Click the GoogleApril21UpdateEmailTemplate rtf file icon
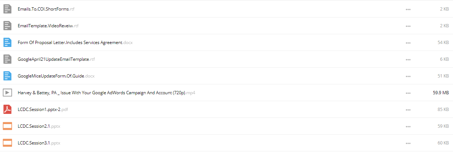The height and width of the screenshot is (155, 453). click(7, 59)
